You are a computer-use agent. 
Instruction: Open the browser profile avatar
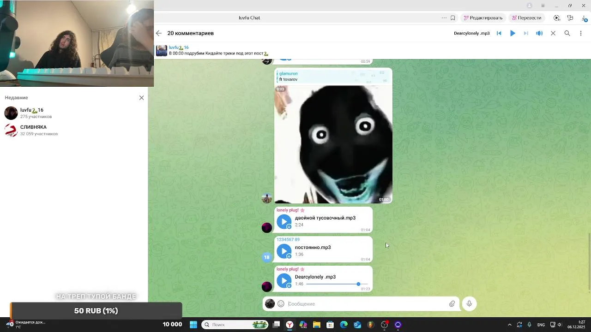click(x=530, y=6)
